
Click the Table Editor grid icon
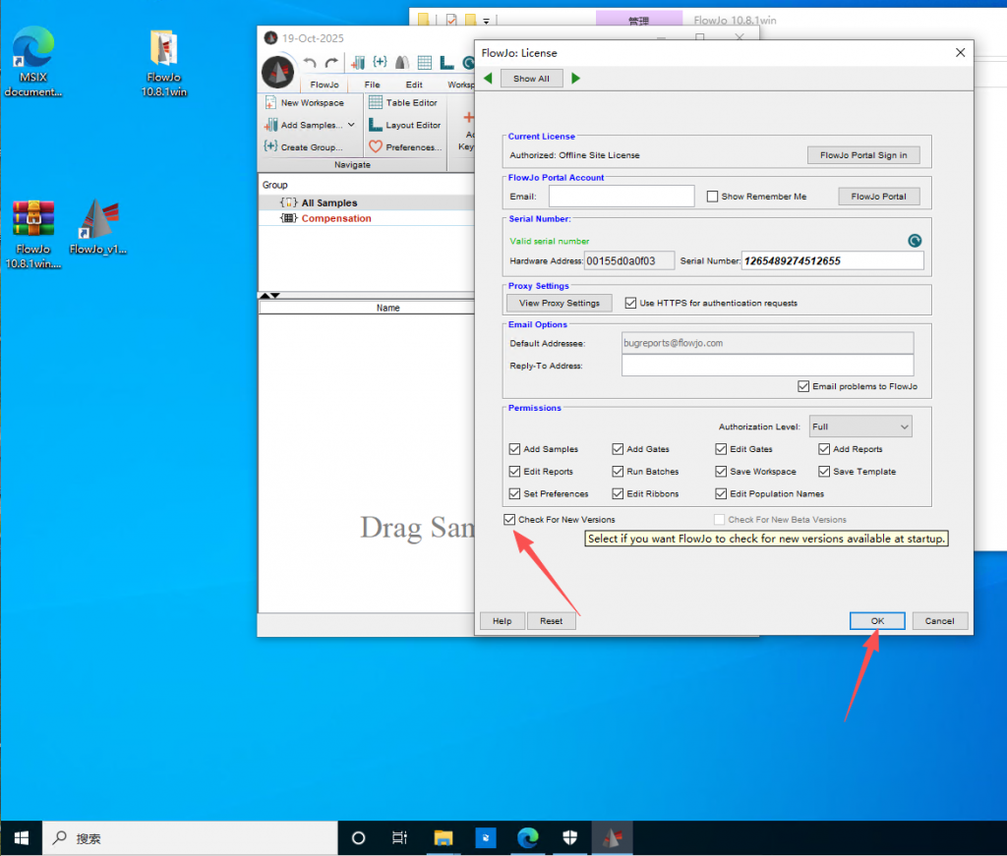pos(376,102)
